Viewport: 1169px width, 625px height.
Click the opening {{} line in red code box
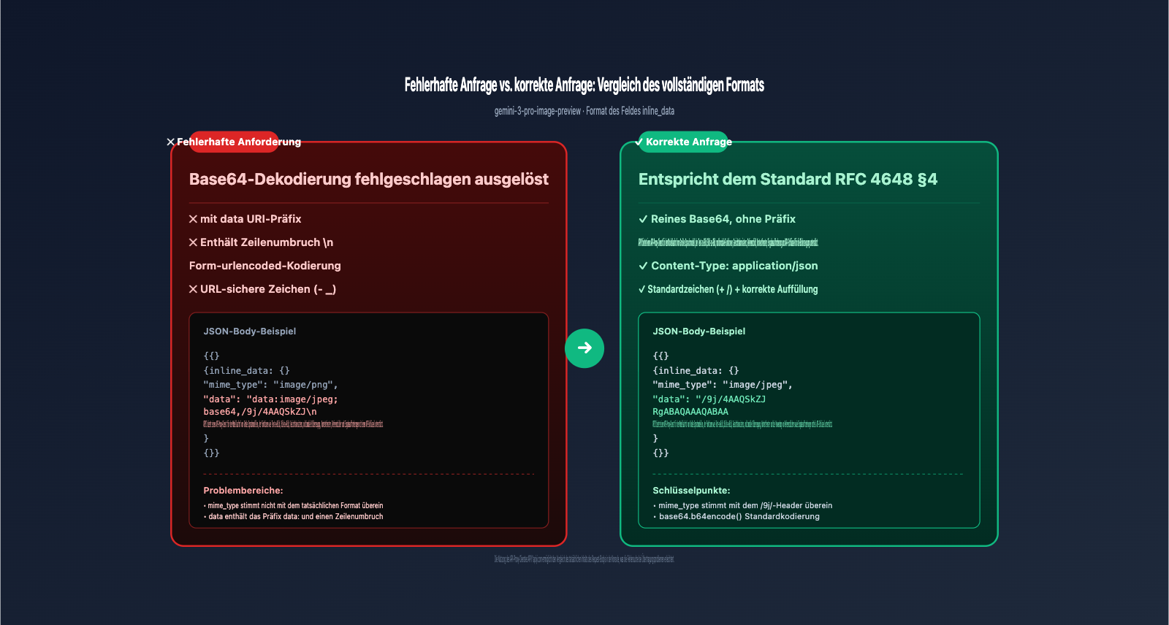pyautogui.click(x=211, y=356)
